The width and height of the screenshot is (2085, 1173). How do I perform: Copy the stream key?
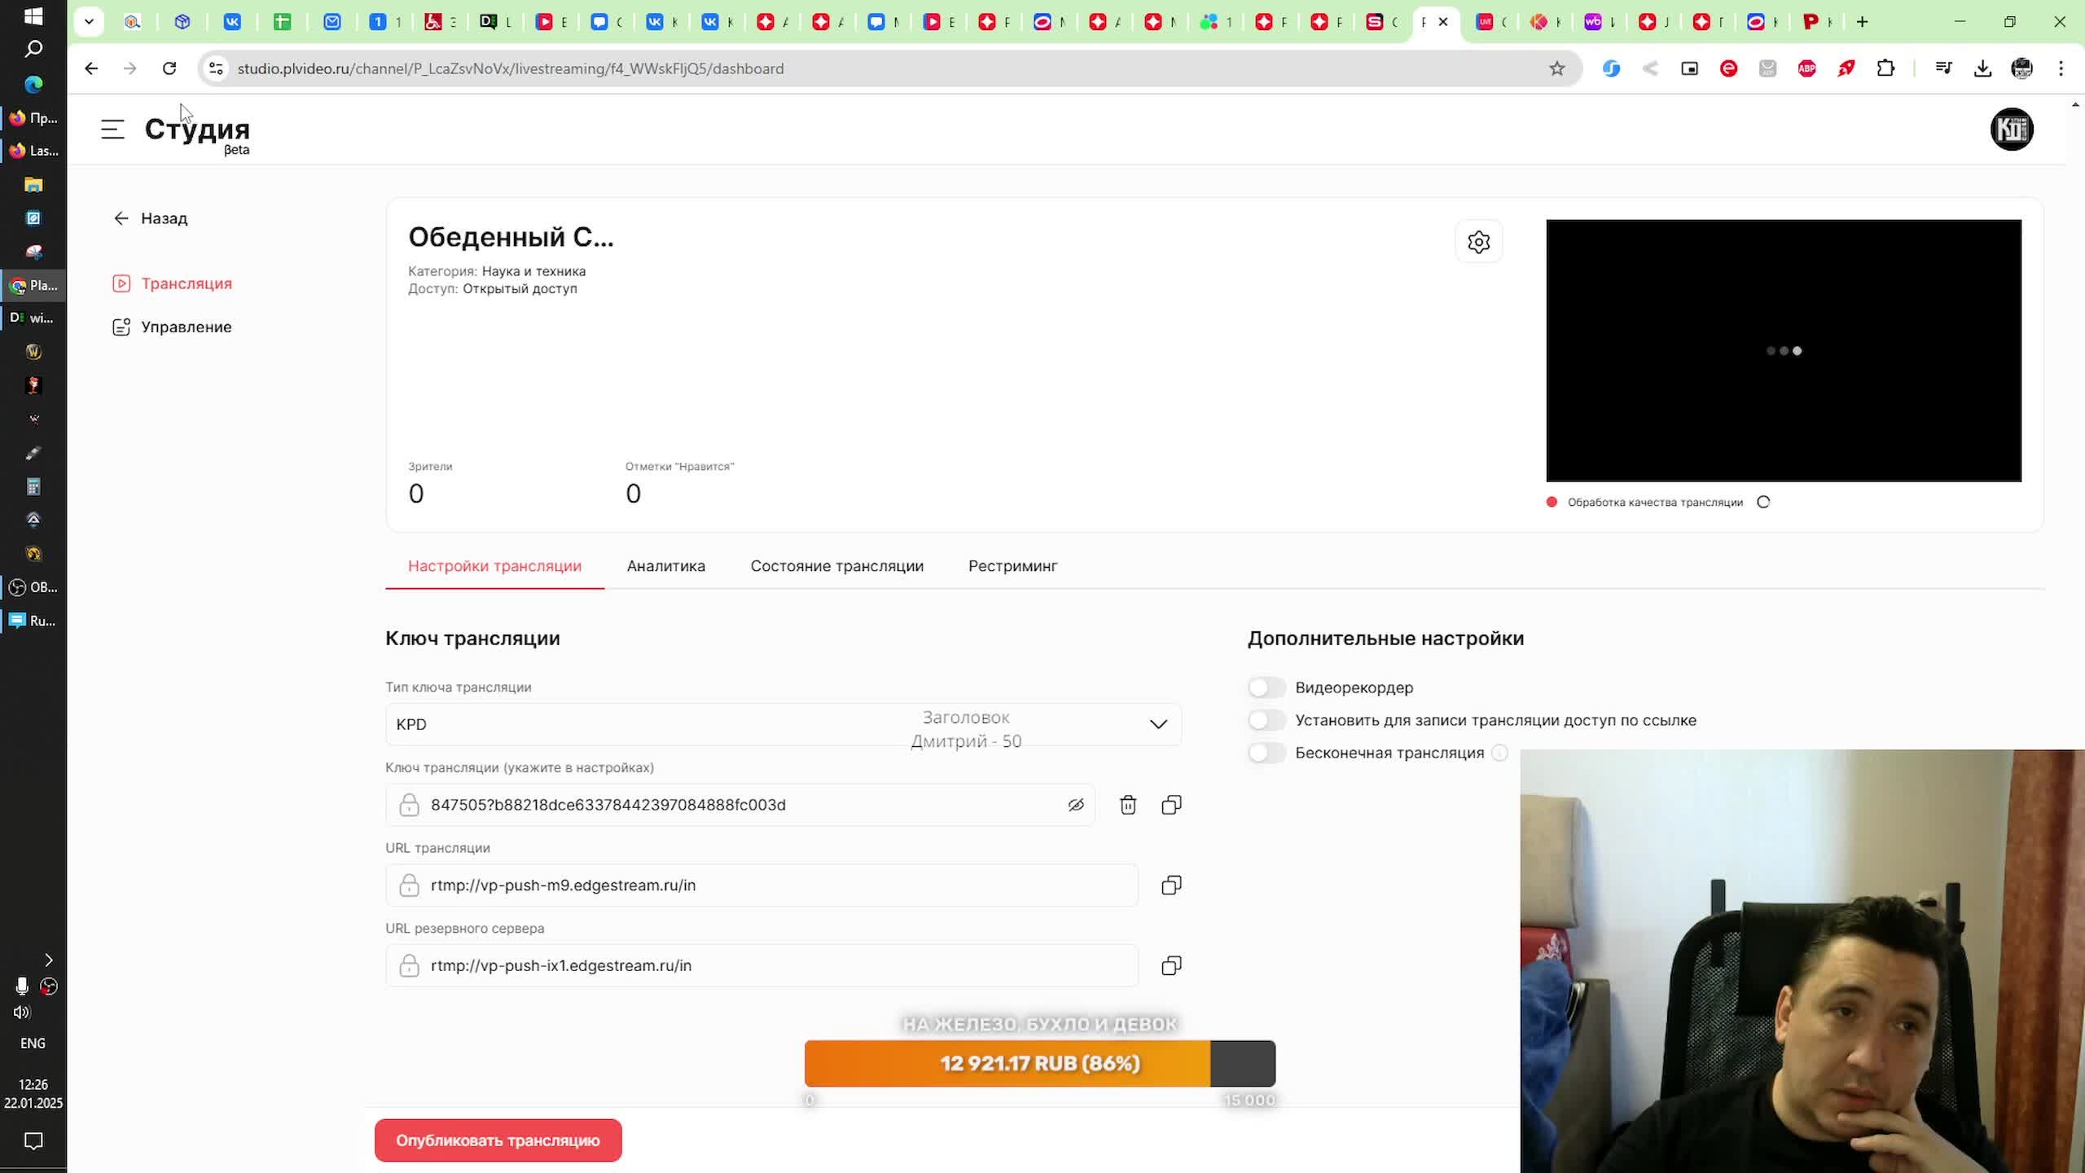pos(1171,805)
